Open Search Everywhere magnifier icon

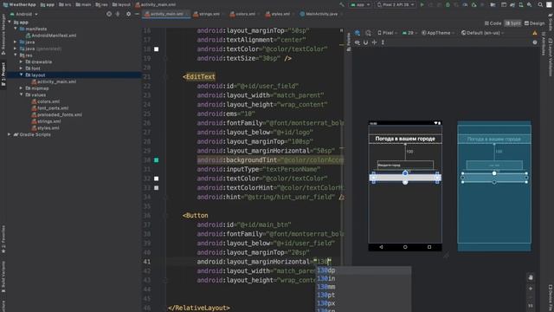click(540, 4)
